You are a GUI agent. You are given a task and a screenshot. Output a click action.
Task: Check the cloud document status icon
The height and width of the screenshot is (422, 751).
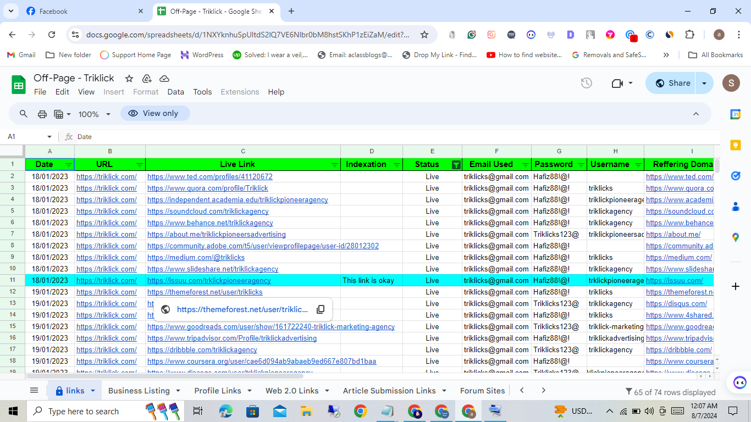[x=164, y=79]
